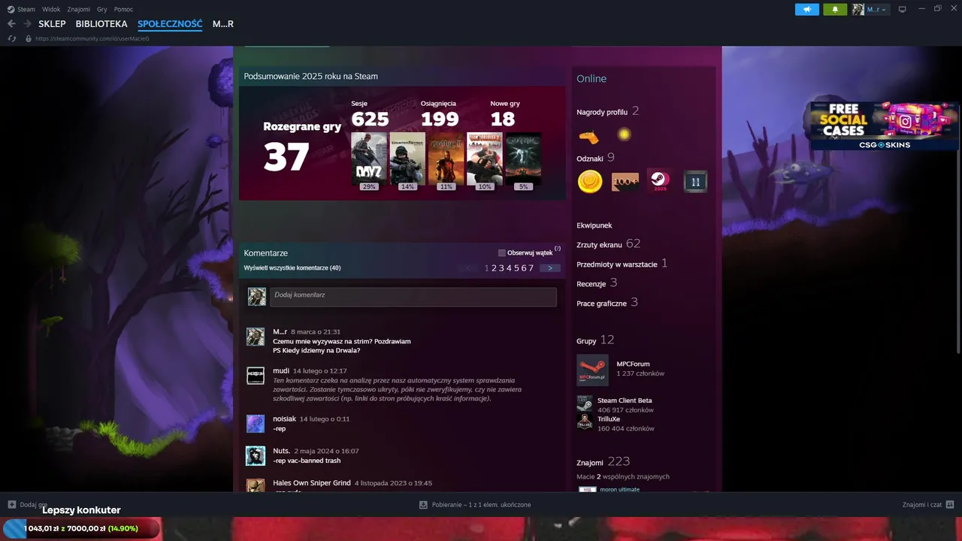Click the pointing hand profile award icon
The width and height of the screenshot is (962, 541).
(588, 136)
